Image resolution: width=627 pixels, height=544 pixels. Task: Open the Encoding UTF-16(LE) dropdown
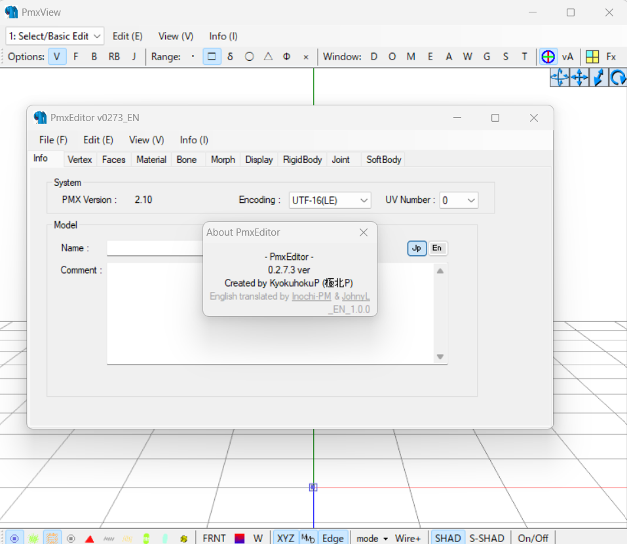pos(330,200)
